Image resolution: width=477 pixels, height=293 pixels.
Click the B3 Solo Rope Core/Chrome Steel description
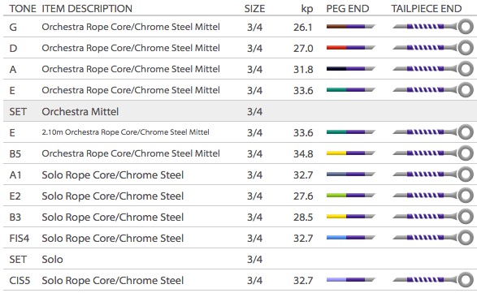pos(113,217)
